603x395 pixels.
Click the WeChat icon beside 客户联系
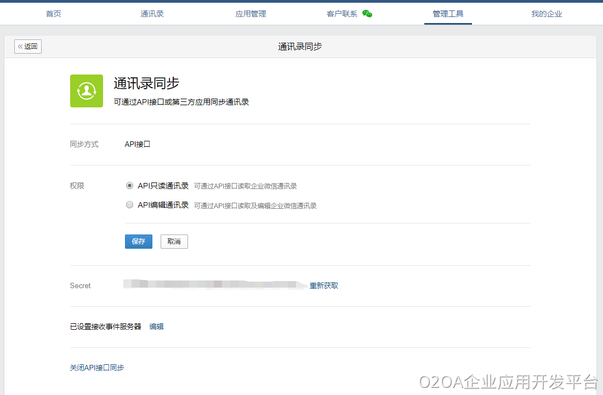367,14
